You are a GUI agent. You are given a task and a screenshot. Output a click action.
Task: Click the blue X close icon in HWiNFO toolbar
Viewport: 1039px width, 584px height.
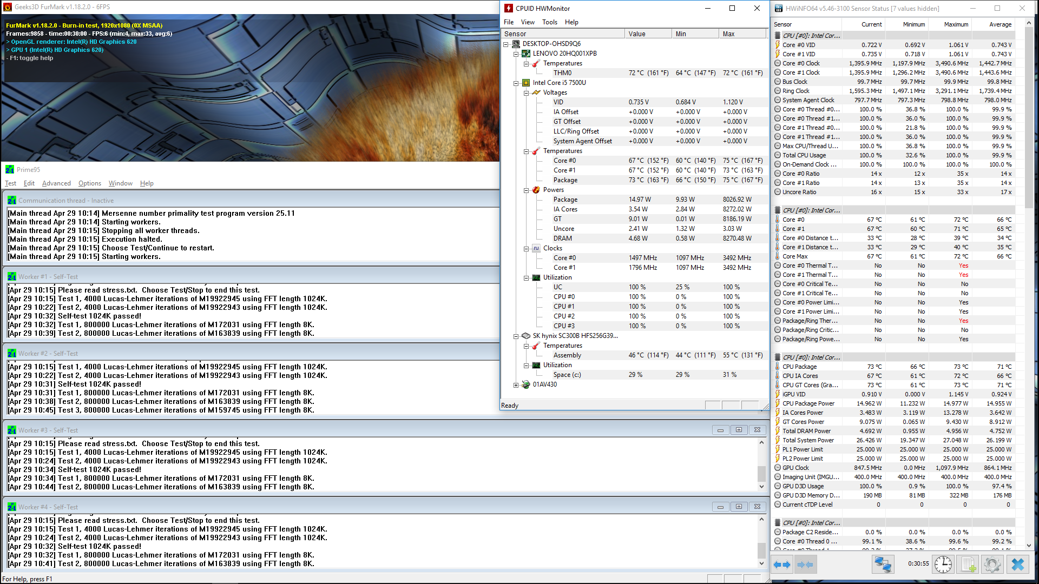1018,565
